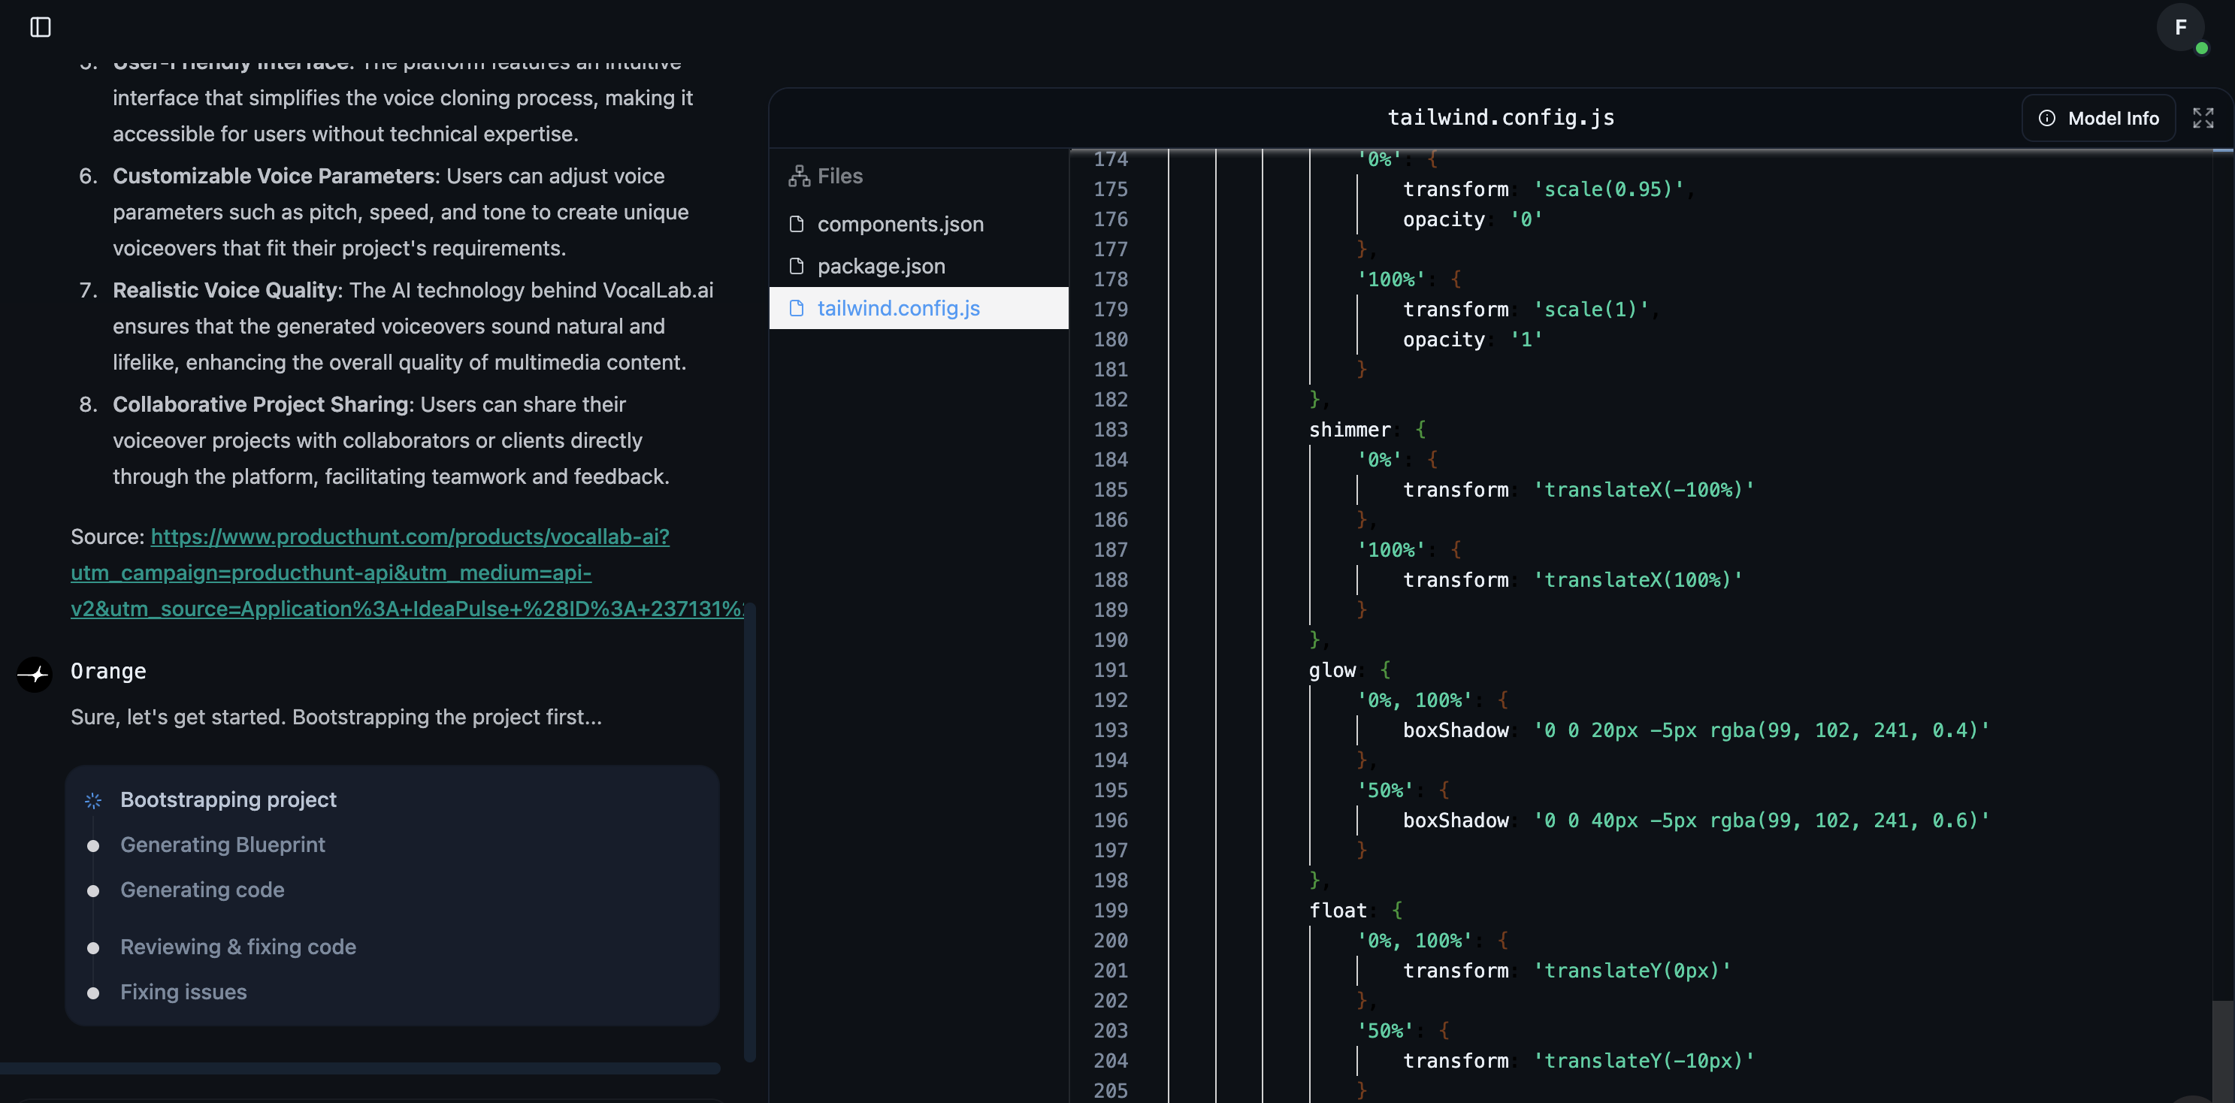
Task: Click the rgba 0.6 boxShadow value
Action: coord(1760,820)
